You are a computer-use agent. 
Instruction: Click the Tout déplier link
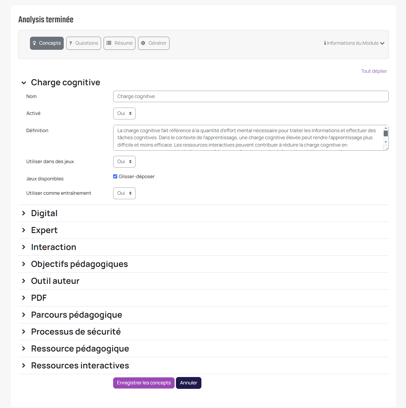coord(374,71)
